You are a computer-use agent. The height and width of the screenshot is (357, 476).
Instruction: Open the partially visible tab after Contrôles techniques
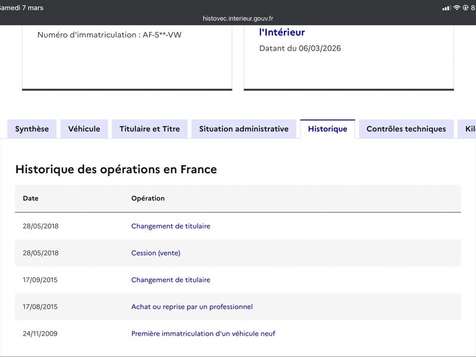click(x=468, y=129)
